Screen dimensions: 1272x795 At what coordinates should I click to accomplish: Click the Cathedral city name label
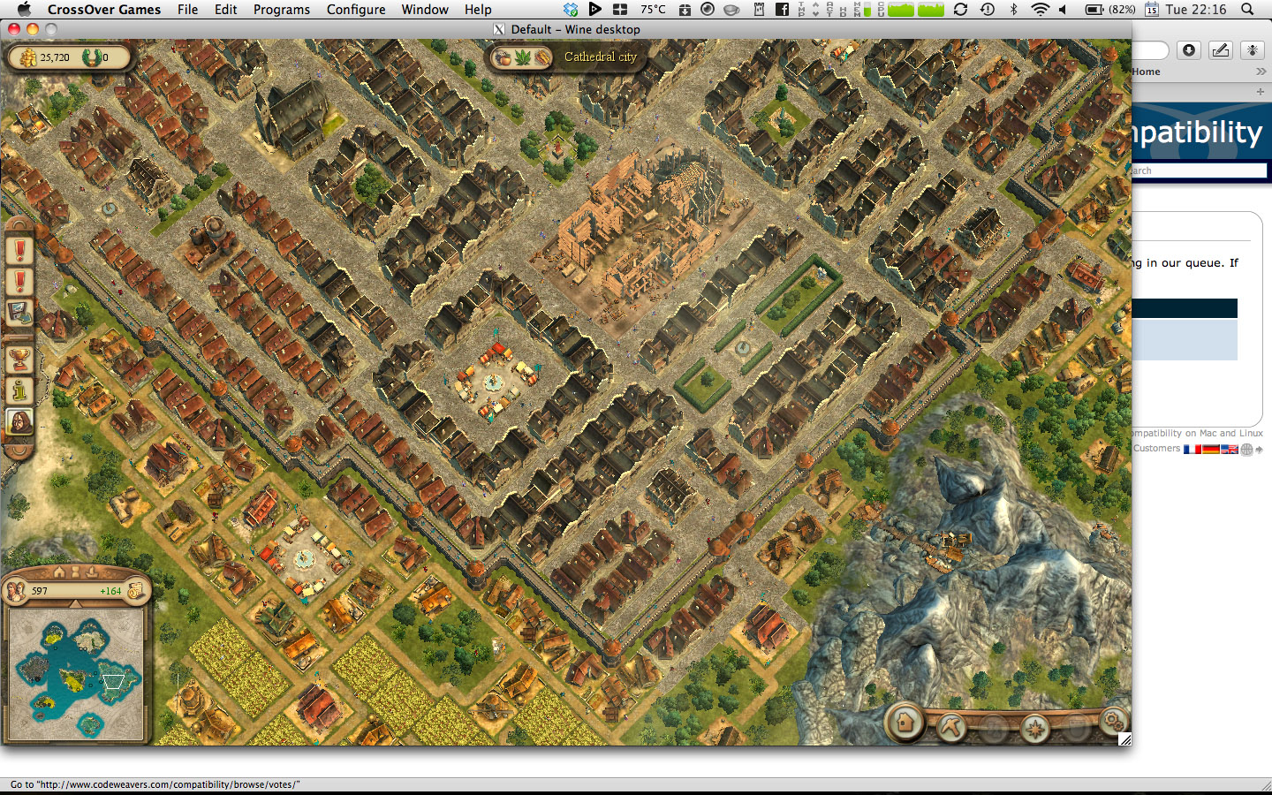pos(601,57)
